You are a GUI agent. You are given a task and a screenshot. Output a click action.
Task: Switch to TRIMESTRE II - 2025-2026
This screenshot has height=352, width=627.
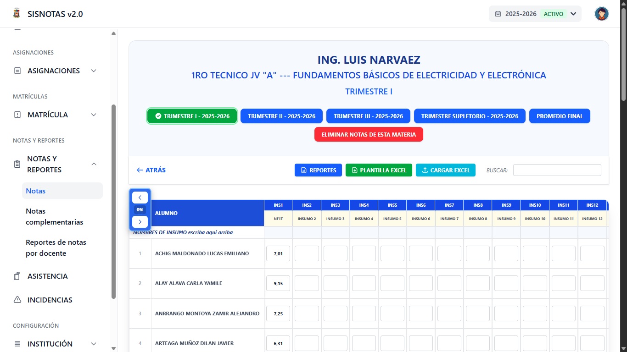[x=281, y=116]
